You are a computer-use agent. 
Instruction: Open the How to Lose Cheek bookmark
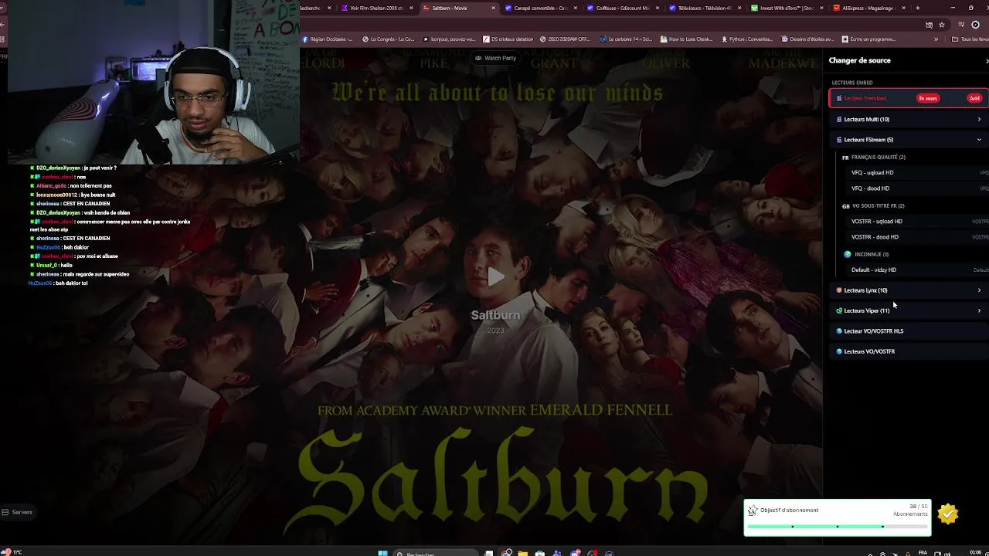pos(686,39)
